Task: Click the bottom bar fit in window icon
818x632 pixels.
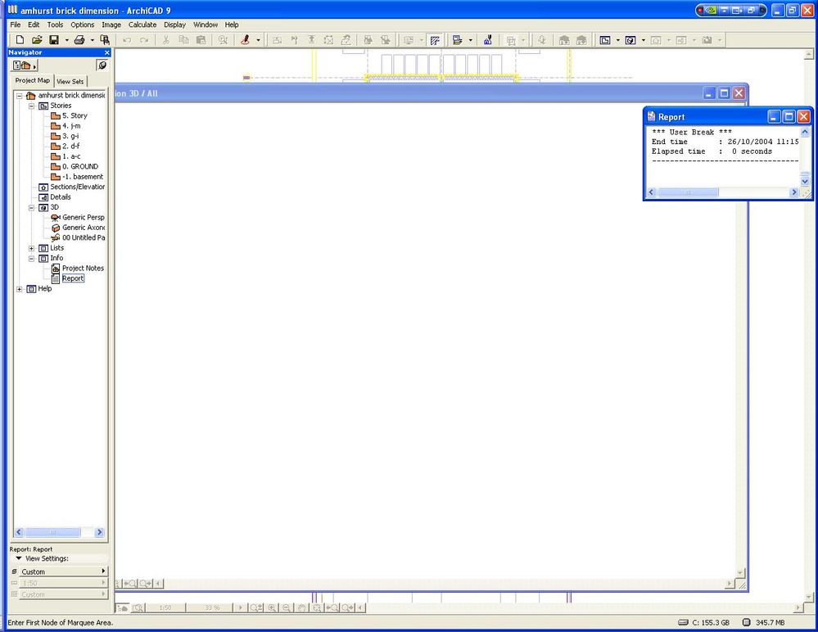Action: pos(316,608)
